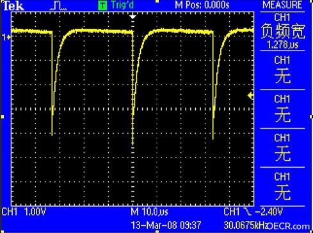The image size is (313, 233).
Task: Click the CH1 1.00V vertical scale readout
Action: [x=24, y=212]
